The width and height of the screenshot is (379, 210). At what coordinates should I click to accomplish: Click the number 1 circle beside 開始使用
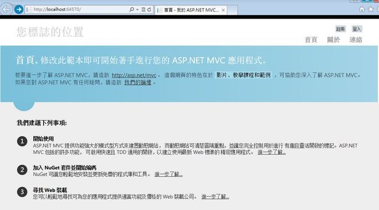point(22,141)
